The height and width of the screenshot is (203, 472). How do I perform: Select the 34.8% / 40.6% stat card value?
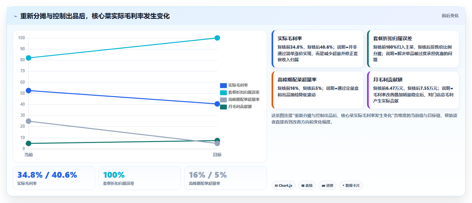(x=47, y=175)
